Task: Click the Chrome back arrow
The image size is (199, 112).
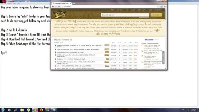Action: point(53,7)
